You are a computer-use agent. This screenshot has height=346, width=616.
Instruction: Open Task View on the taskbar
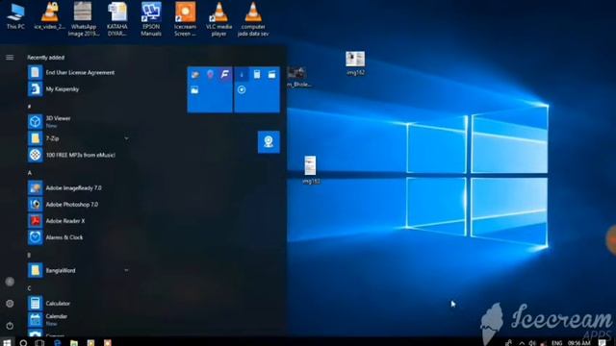[39, 342]
